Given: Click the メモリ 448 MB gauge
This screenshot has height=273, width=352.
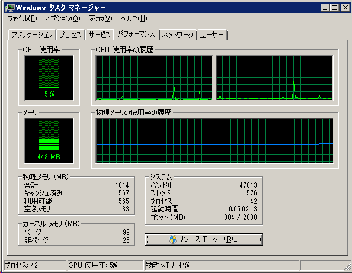Looking at the screenshot, I should click(49, 141).
